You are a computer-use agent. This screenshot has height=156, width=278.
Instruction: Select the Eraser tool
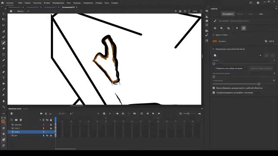[3, 49]
